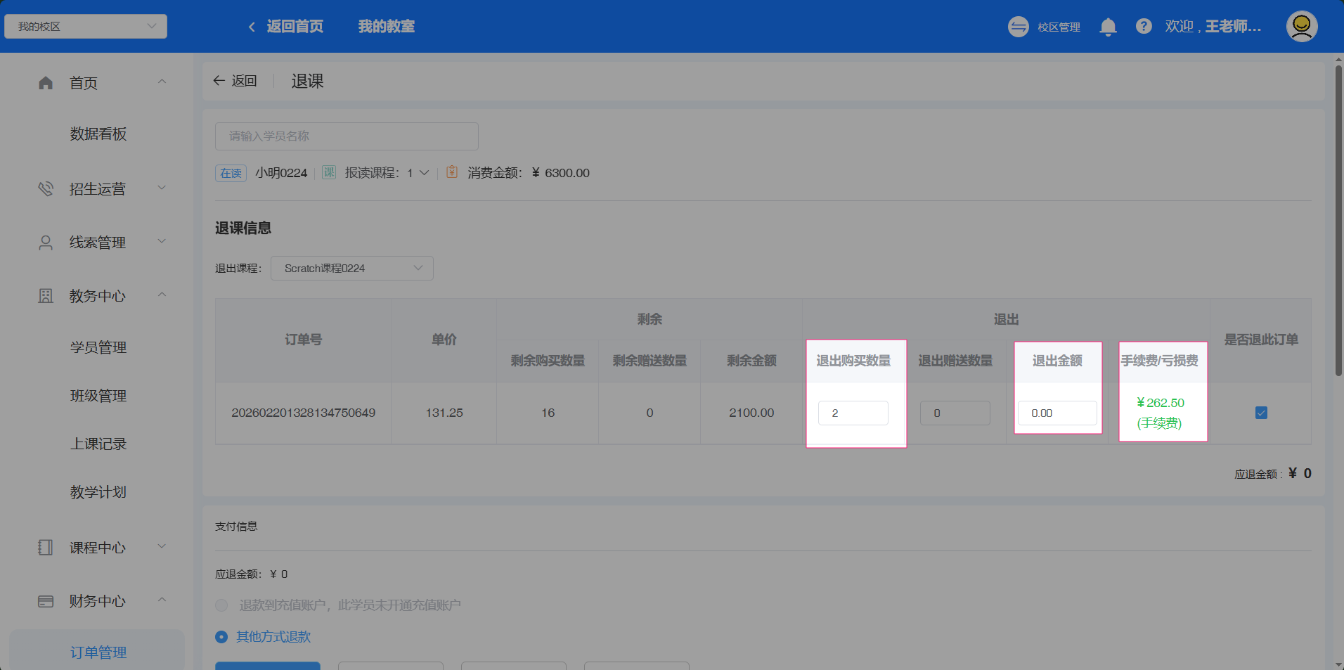
Task: Open the notification bell
Action: 1108,27
